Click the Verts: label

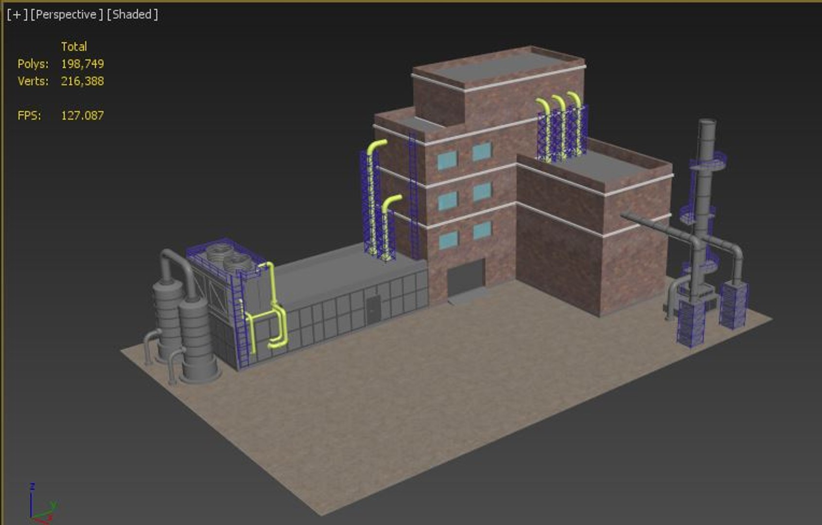tap(33, 81)
